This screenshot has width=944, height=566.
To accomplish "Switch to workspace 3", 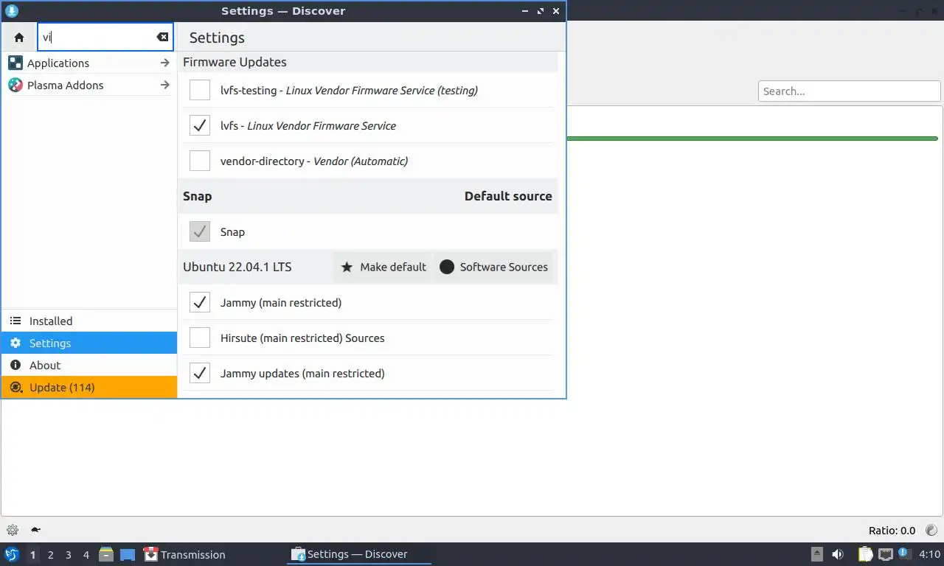I will pos(69,554).
